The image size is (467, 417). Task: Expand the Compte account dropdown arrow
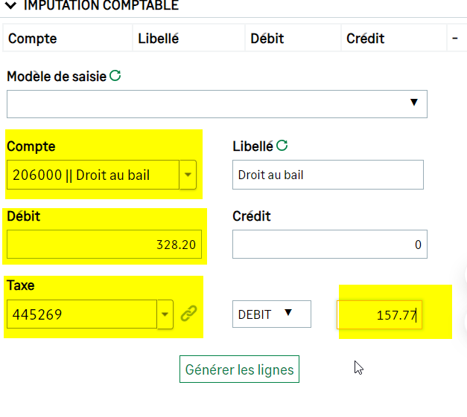click(x=188, y=175)
